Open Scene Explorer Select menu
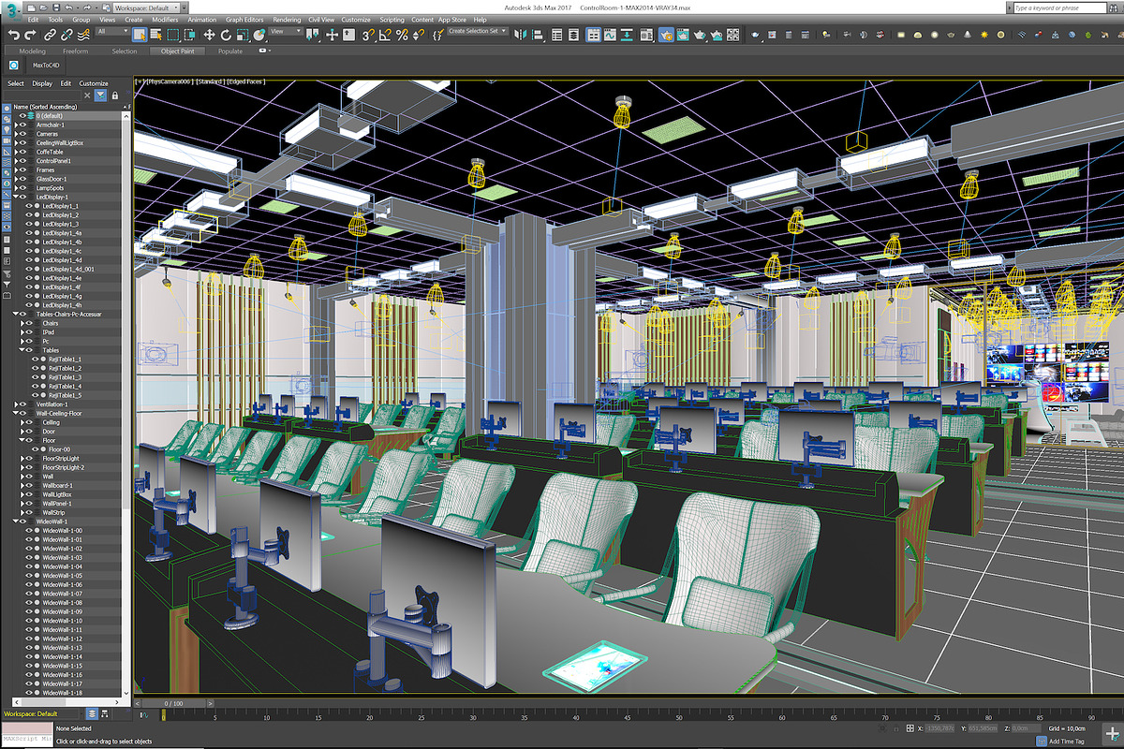Image resolution: width=1124 pixels, height=749 pixels. [x=16, y=83]
